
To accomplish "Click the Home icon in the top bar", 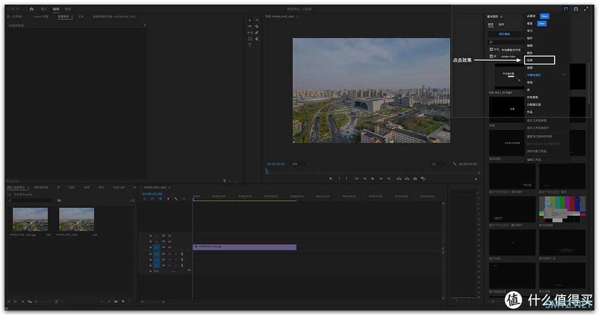I will pyautogui.click(x=31, y=9).
